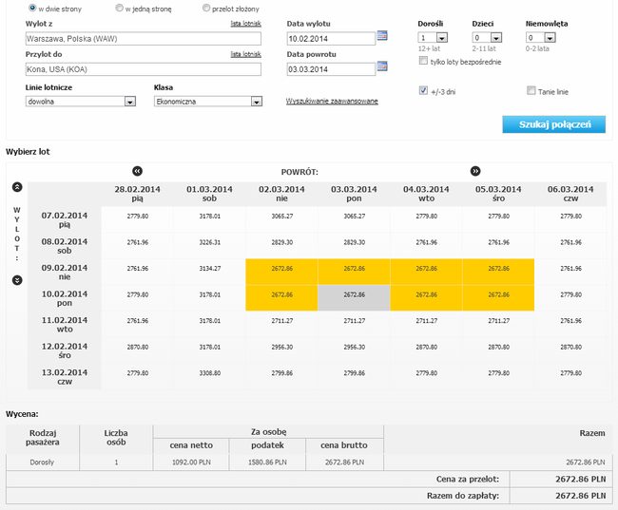
Task: Select return column header 28.02.2014 pią
Action: tap(137, 194)
